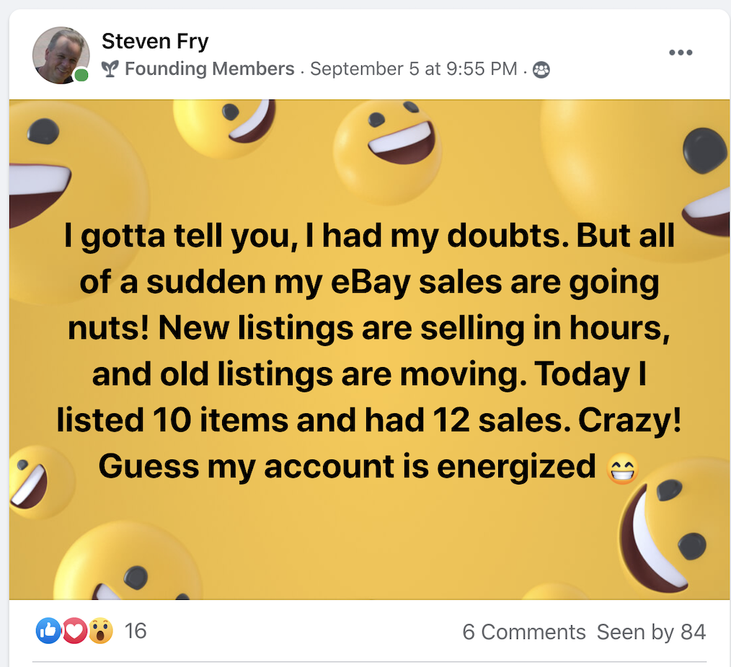The width and height of the screenshot is (731, 667).
Task: Click the grinning emoji after the word energized
Action: [621, 469]
